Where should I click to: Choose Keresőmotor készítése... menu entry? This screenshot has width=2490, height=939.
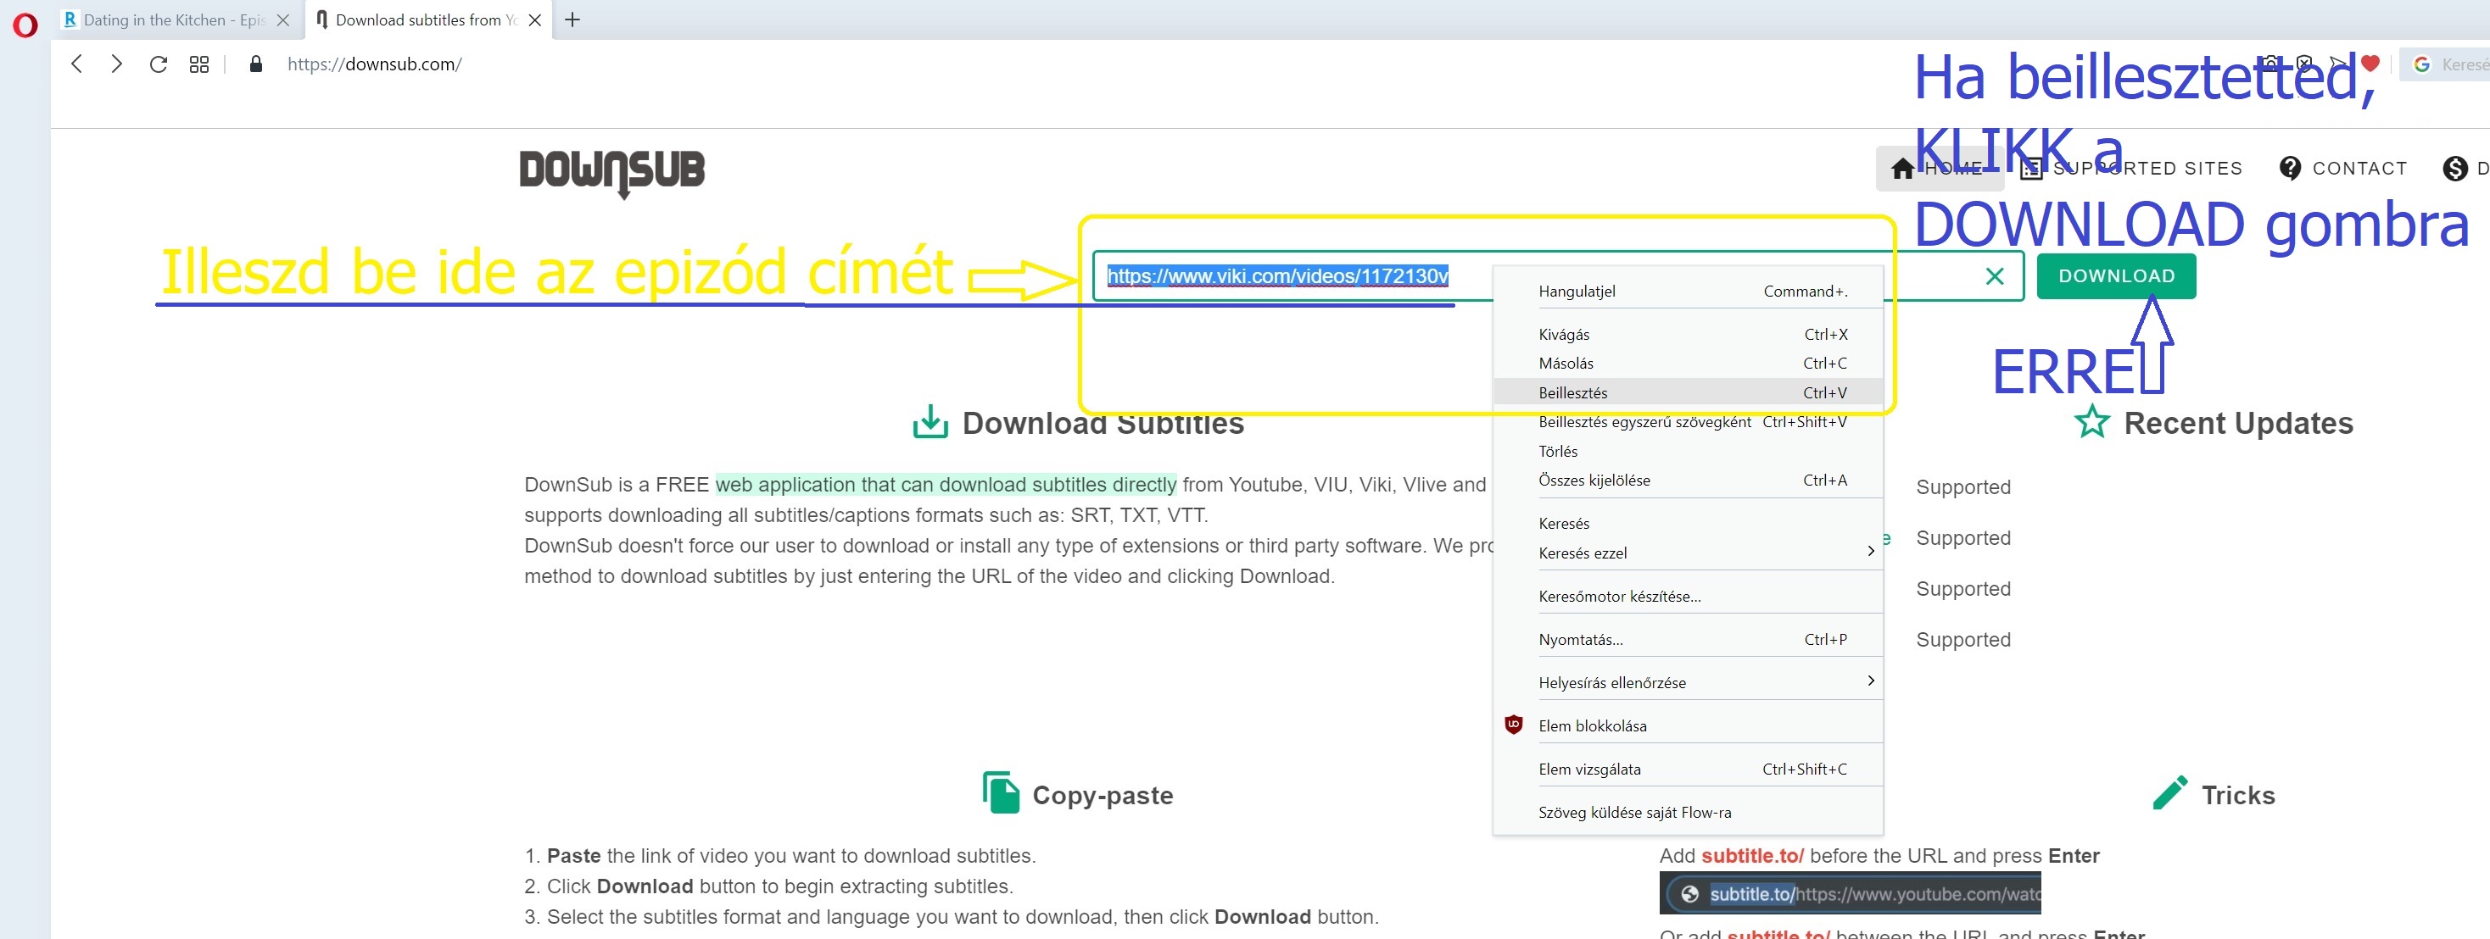[1688, 596]
